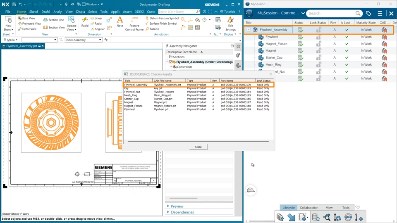Click the center mark target icon
This screenshot has width=397, height=223.
tap(204, 20)
